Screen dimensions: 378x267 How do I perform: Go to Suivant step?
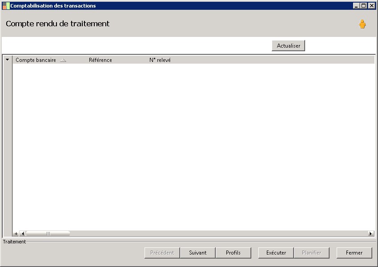198,253
